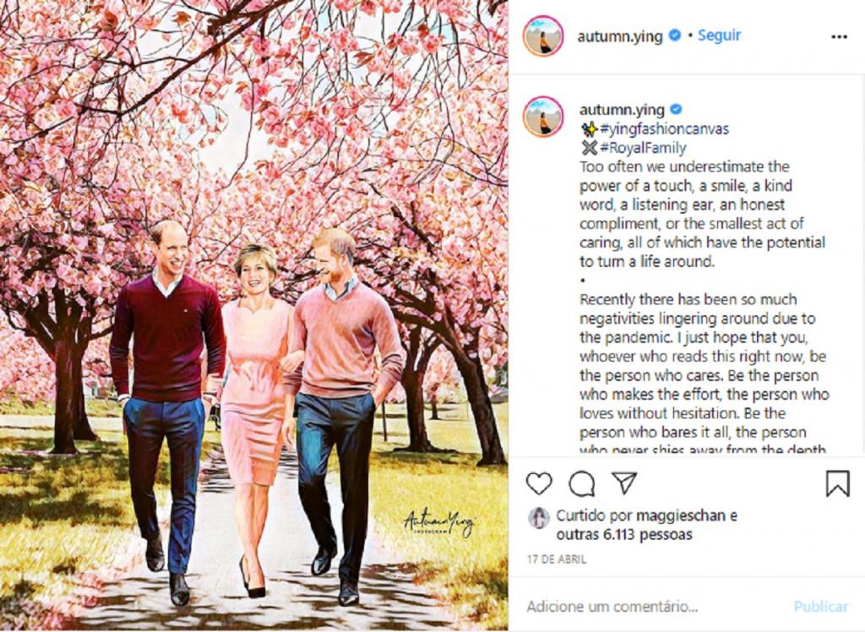Click the 17 DE ABRIL post date

coord(557,559)
